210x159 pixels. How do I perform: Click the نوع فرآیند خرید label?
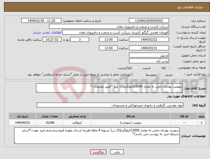pos(195,74)
